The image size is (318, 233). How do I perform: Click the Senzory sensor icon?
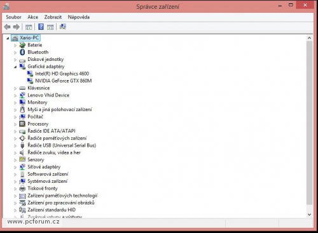coord(22,159)
